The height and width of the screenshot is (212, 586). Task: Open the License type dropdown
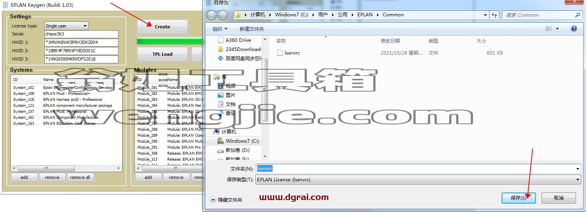[x=66, y=26]
